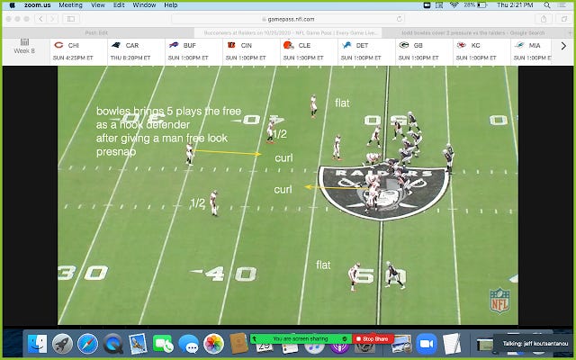576x360 pixels.
Task: Select the CHI Sunday 4:25PM game
Action: tap(78, 52)
